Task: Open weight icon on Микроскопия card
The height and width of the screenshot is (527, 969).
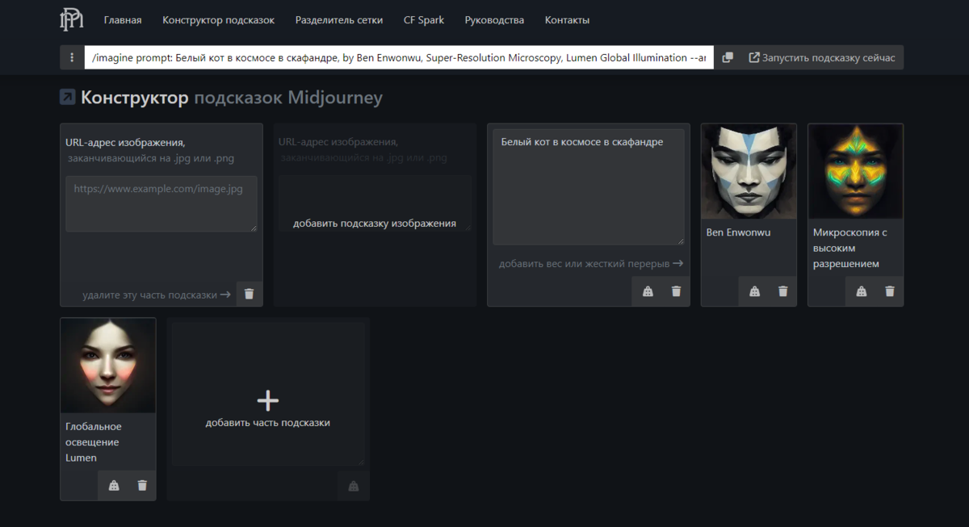Action: (861, 291)
